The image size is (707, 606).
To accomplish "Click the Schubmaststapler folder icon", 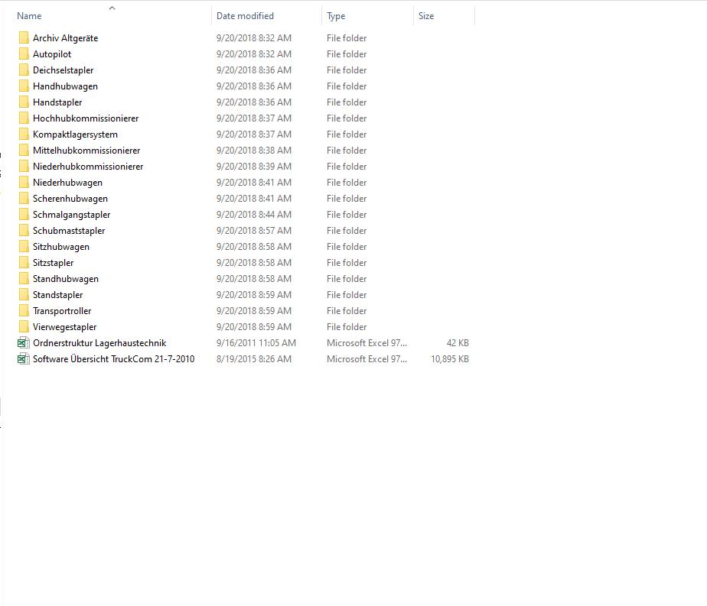I will [24, 231].
